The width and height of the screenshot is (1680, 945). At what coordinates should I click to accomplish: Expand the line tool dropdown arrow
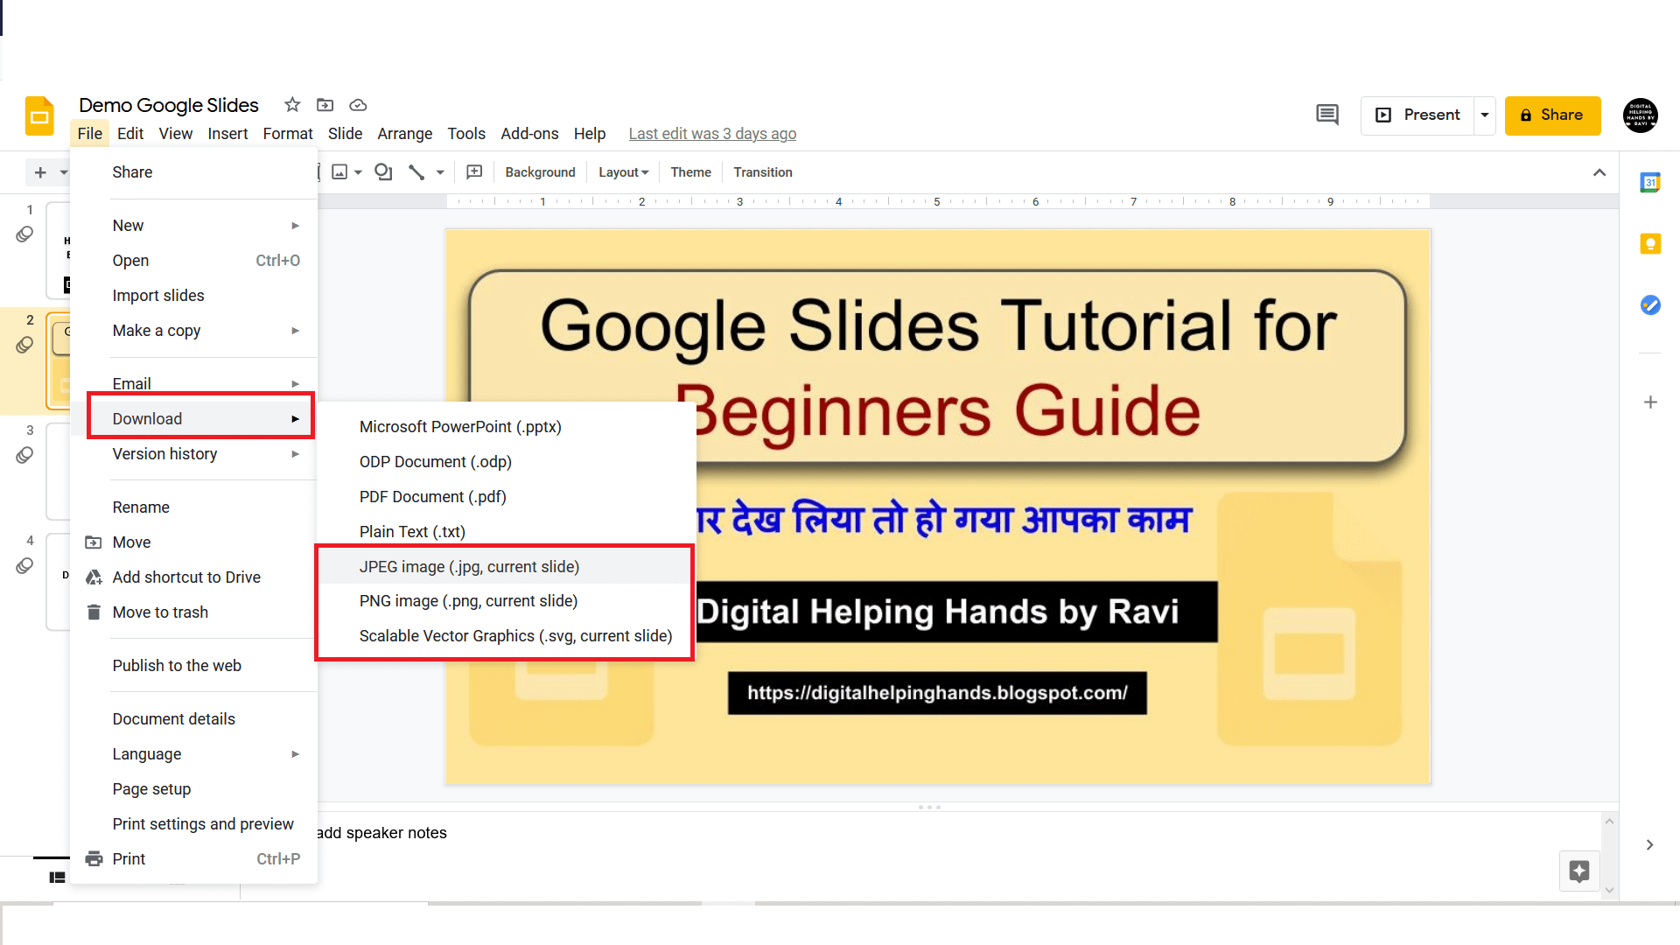(440, 172)
